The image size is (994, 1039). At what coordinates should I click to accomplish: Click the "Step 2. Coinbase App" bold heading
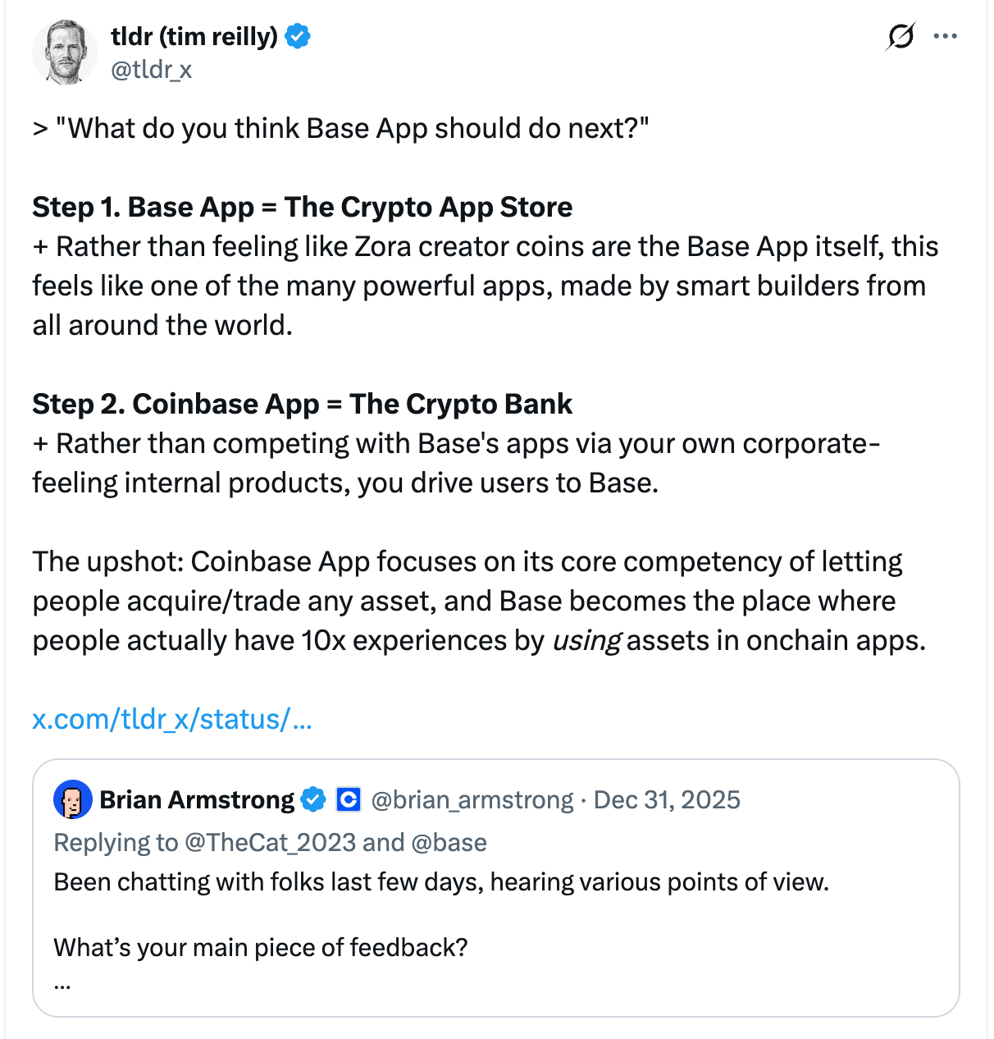302,405
